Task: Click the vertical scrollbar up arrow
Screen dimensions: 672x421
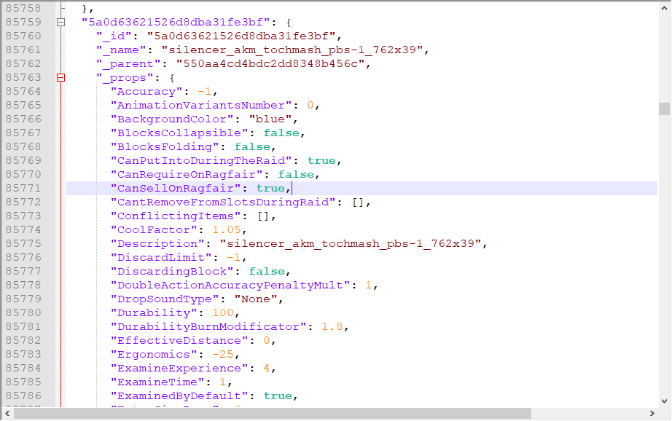Action: [664, 7]
